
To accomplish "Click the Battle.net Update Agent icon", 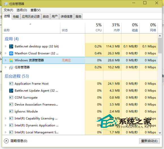I will tap(11, 90).
